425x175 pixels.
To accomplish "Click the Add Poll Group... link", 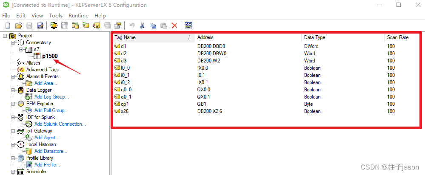I will (51, 110).
